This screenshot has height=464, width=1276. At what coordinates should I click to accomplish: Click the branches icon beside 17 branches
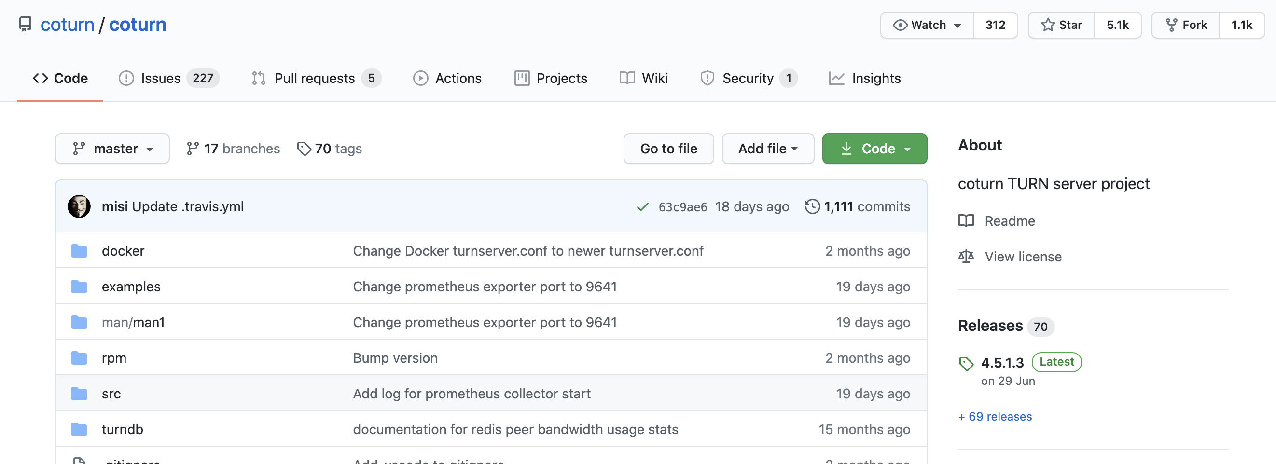point(192,149)
